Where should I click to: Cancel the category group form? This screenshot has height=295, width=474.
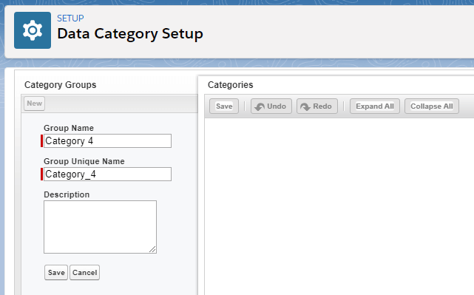84,273
